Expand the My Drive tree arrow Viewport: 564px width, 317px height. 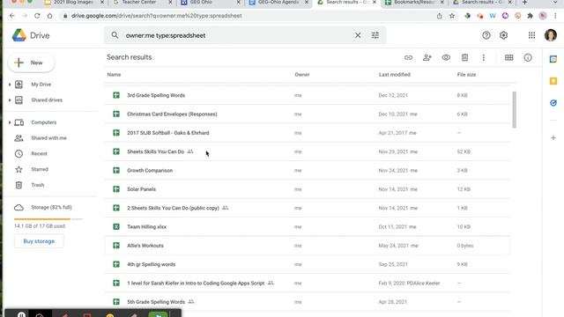[10, 85]
